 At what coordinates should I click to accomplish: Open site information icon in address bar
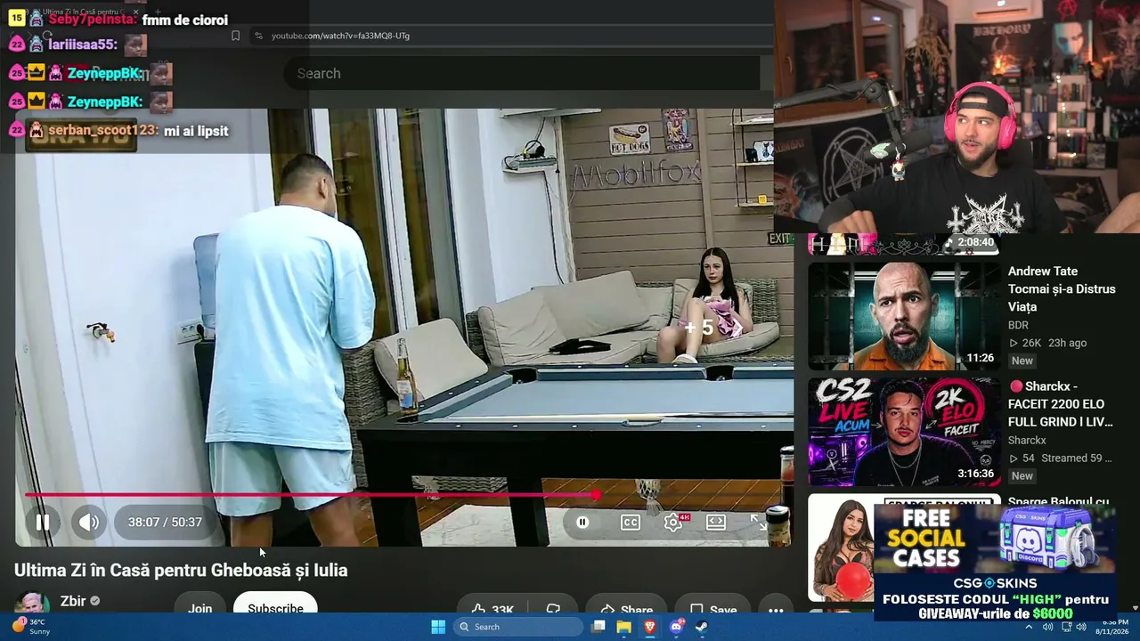(258, 36)
